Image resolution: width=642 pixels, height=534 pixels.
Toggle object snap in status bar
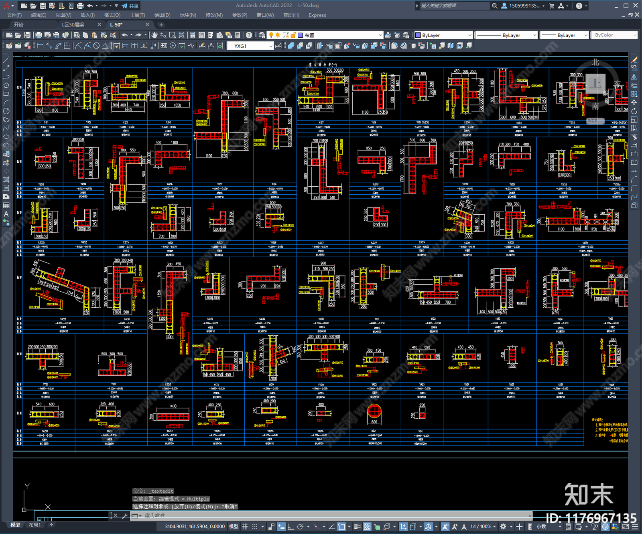click(x=341, y=526)
